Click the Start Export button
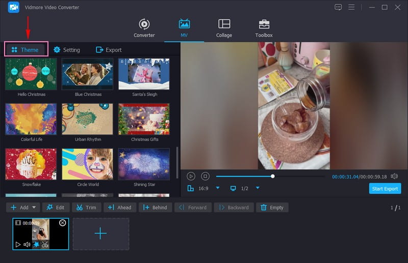 point(385,189)
